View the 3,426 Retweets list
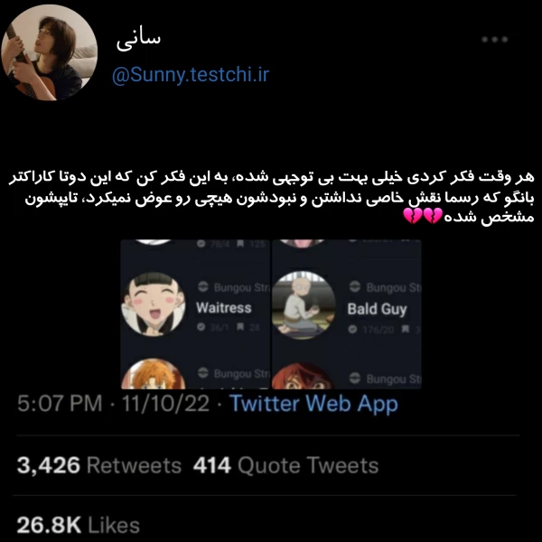The image size is (542, 542). point(99,465)
